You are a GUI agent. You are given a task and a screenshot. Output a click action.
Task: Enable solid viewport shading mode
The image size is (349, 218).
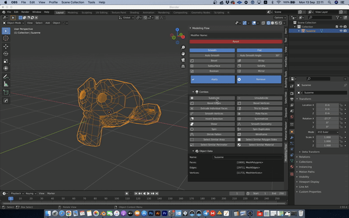(272, 23)
